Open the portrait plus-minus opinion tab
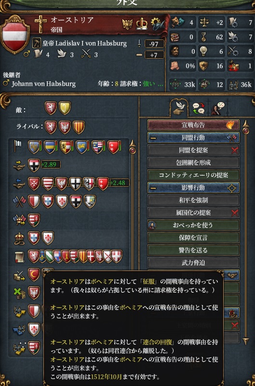 pos(218,109)
